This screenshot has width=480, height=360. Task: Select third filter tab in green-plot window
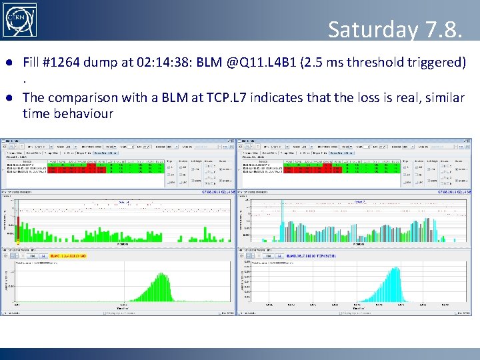click(52, 153)
